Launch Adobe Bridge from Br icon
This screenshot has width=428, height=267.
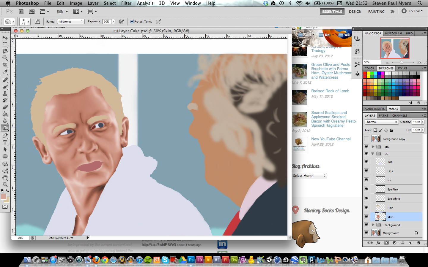pyautogui.click(x=21, y=12)
